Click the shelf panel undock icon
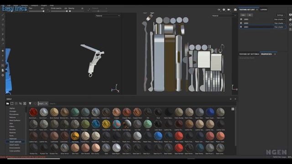This screenshot has height=164, width=292. (230, 99)
